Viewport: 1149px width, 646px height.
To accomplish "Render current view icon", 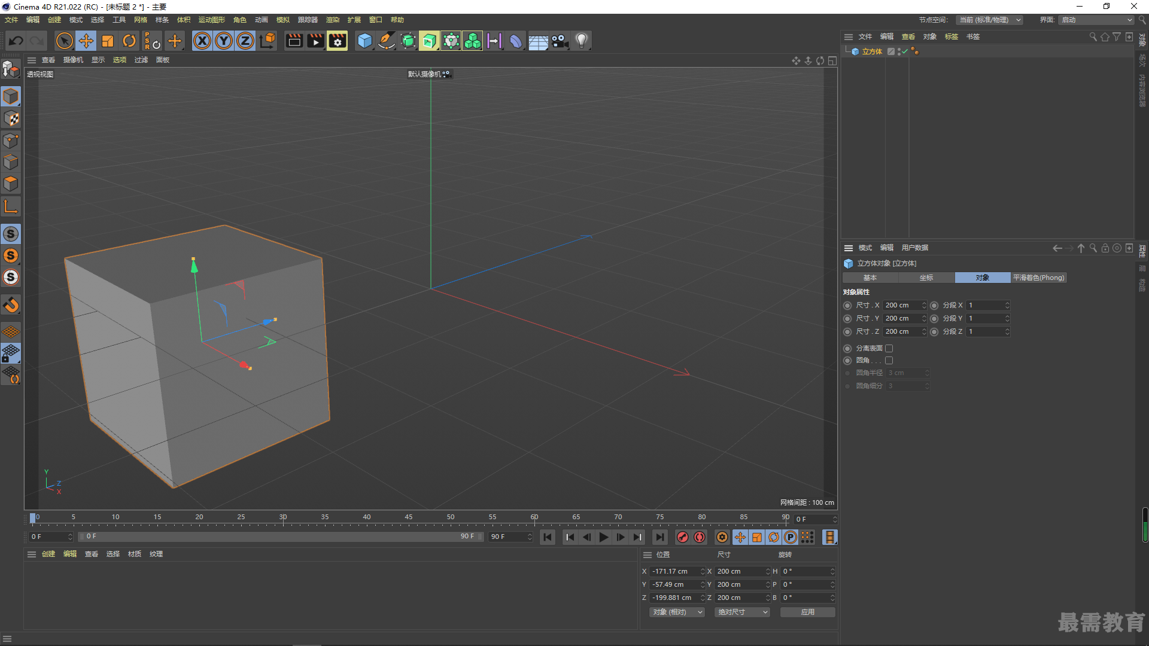I will [294, 41].
